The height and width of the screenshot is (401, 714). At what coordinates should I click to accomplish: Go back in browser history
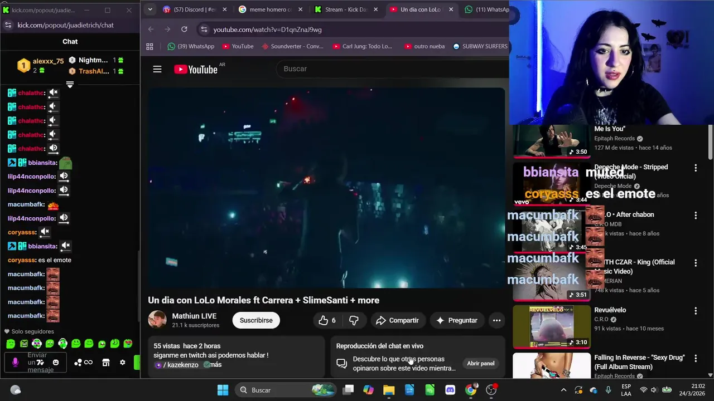coord(151,29)
